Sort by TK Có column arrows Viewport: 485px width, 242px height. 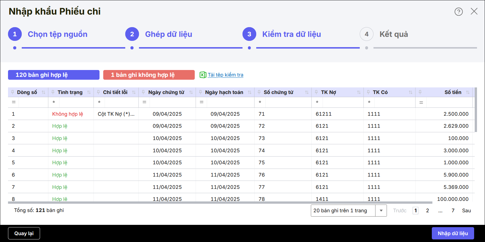coord(411,92)
